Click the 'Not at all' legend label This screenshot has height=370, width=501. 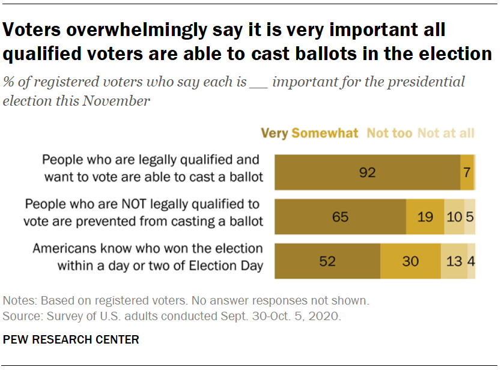pos(446,133)
